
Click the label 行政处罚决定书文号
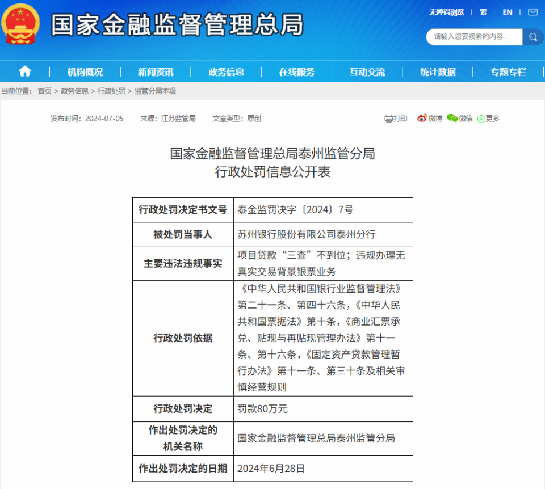point(183,210)
